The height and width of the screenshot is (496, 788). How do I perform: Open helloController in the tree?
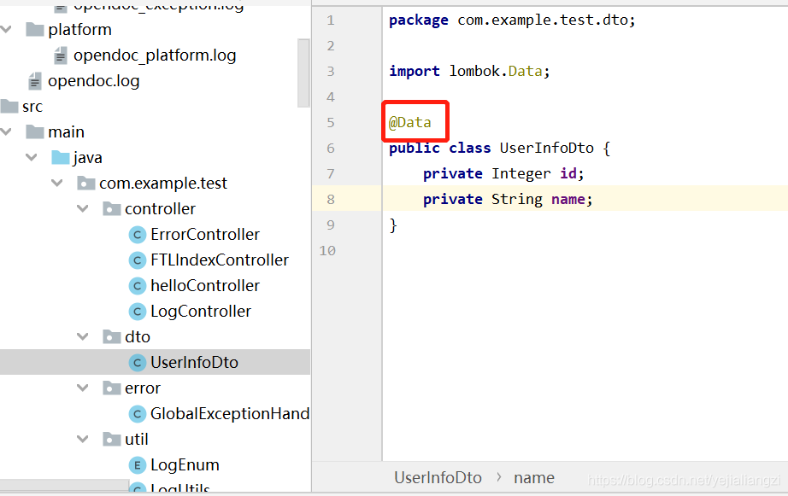click(205, 286)
